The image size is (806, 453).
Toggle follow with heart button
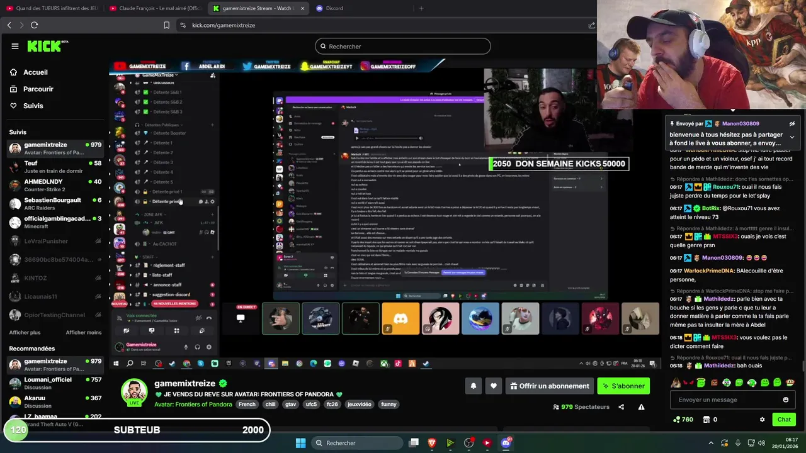point(494,386)
